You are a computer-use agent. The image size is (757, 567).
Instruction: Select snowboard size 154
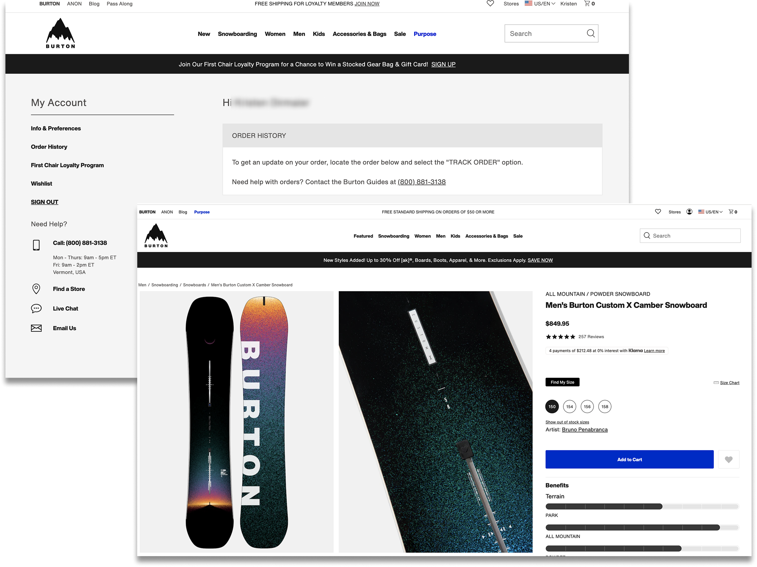click(x=569, y=407)
